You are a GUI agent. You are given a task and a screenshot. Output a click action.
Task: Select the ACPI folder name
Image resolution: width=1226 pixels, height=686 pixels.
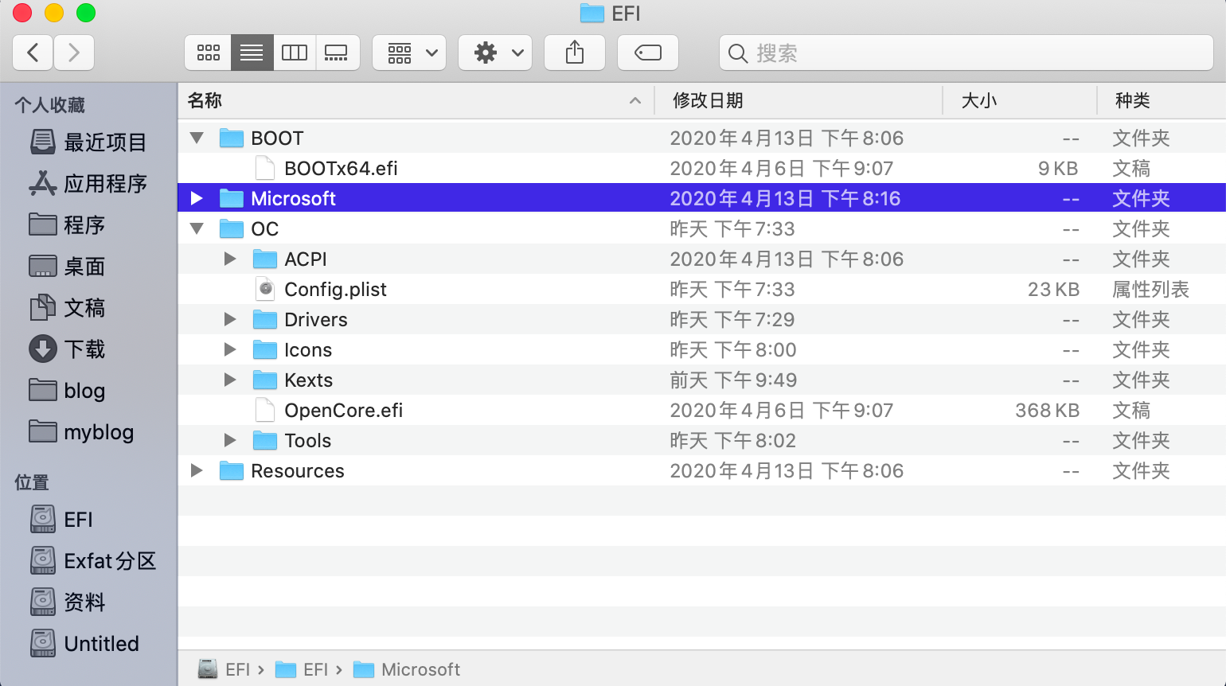[306, 259]
